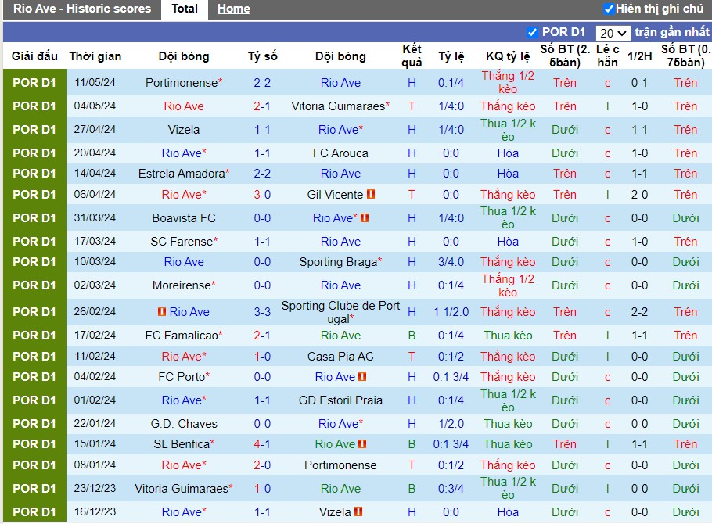Click the 2-0 score on 08/01/24

coord(262,465)
